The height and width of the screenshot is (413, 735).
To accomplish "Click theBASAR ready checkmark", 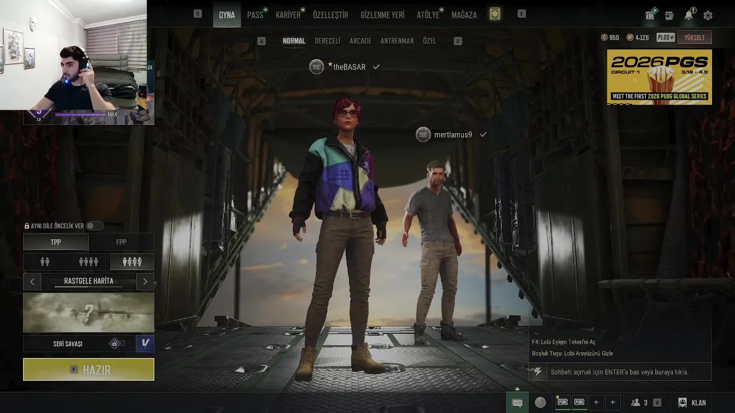I will [x=376, y=67].
